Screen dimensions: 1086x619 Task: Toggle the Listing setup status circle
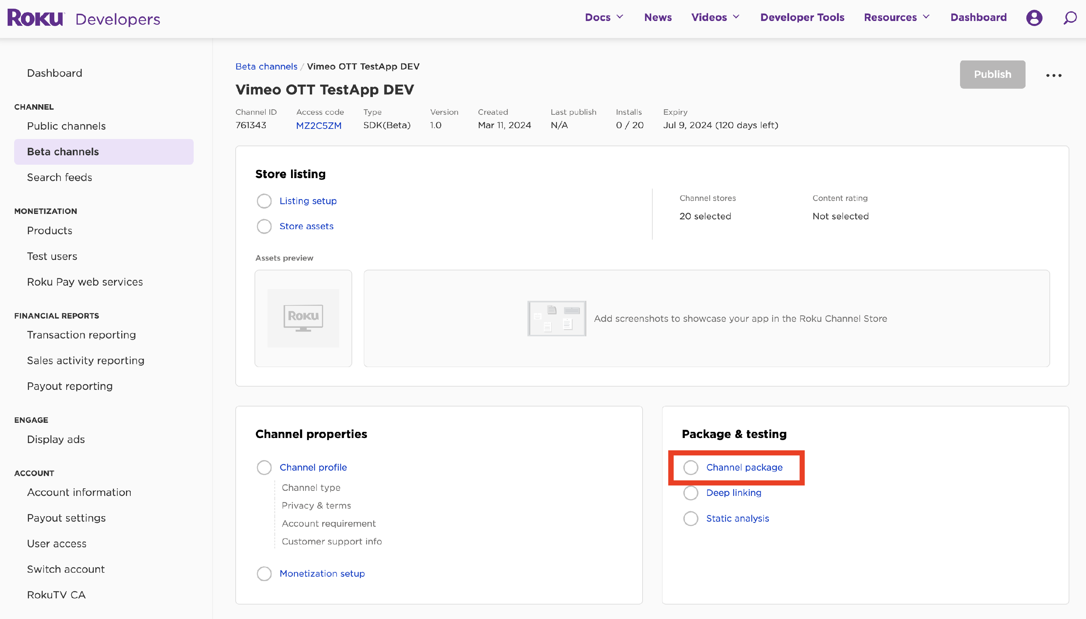point(264,201)
